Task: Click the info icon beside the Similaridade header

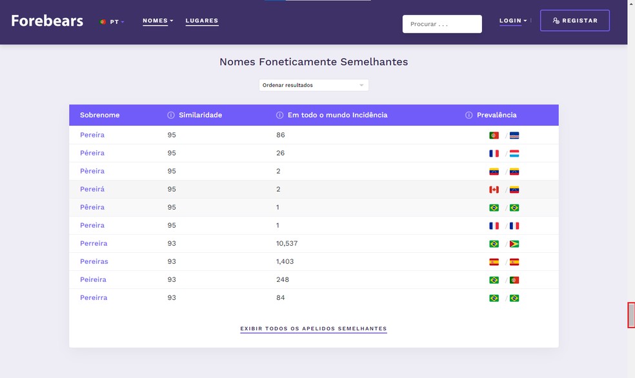Action: pos(169,115)
